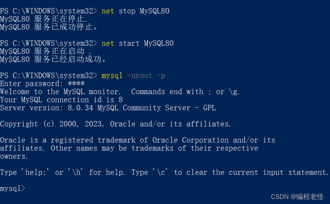
Task: Click the 'net stop MySQL80' command text
Action: [x=135, y=11]
